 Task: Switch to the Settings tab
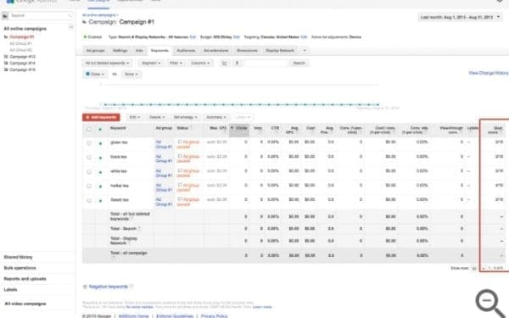click(x=120, y=51)
